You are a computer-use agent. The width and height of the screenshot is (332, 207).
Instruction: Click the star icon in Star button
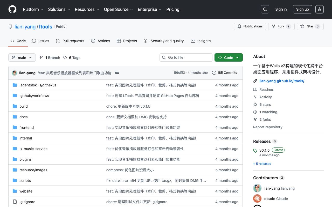[302, 26]
